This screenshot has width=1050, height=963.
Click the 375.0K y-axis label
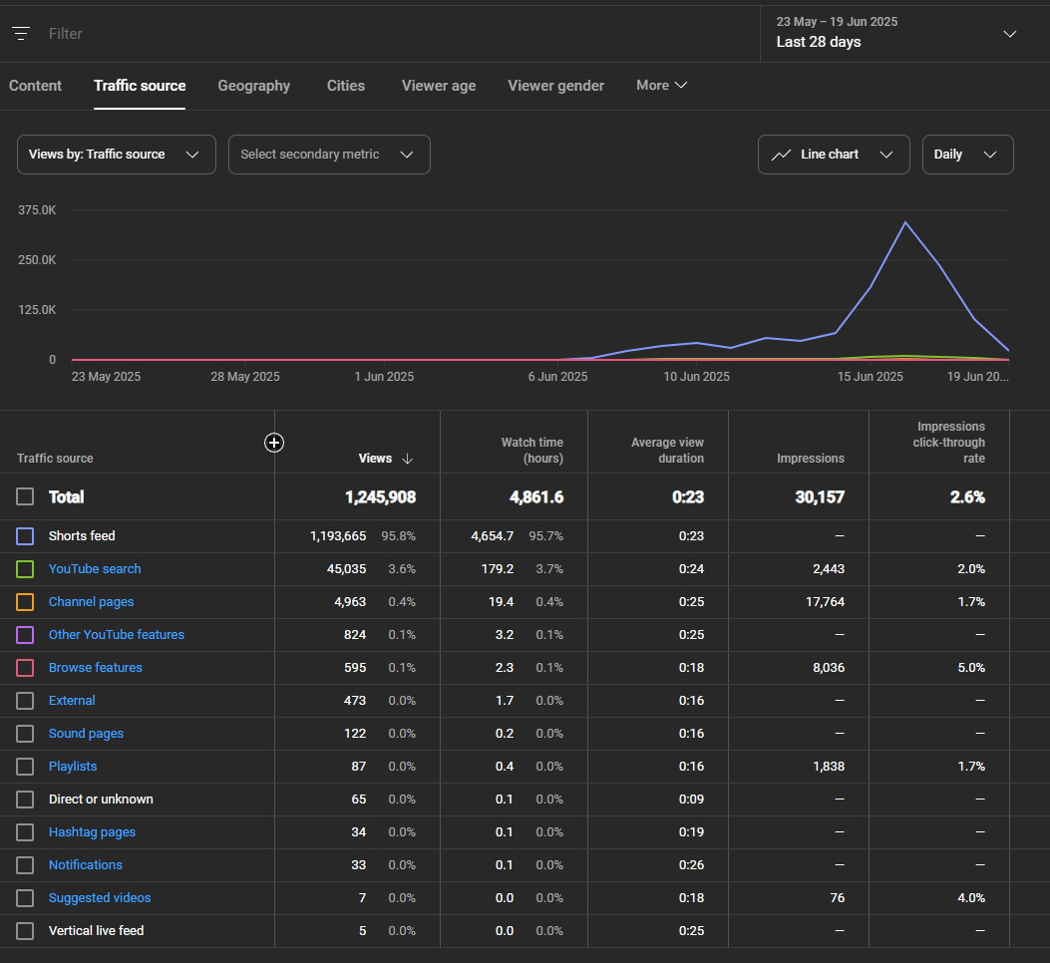37,210
